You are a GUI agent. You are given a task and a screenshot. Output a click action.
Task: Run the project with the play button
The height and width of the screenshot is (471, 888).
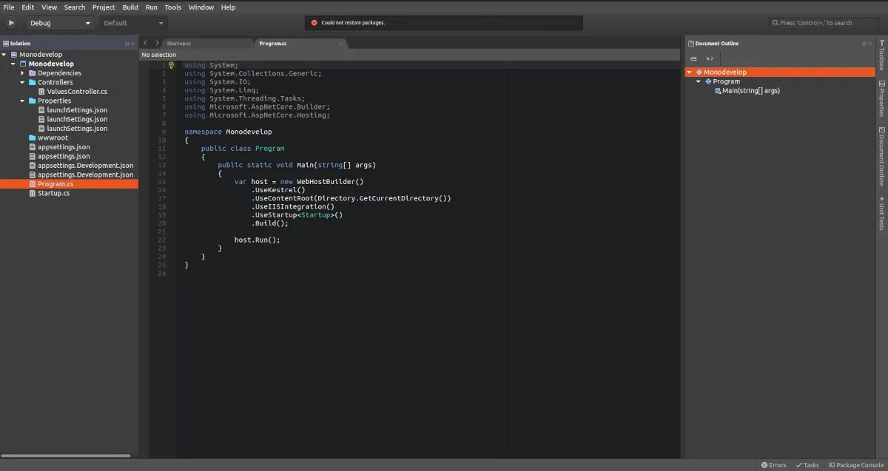pos(11,23)
